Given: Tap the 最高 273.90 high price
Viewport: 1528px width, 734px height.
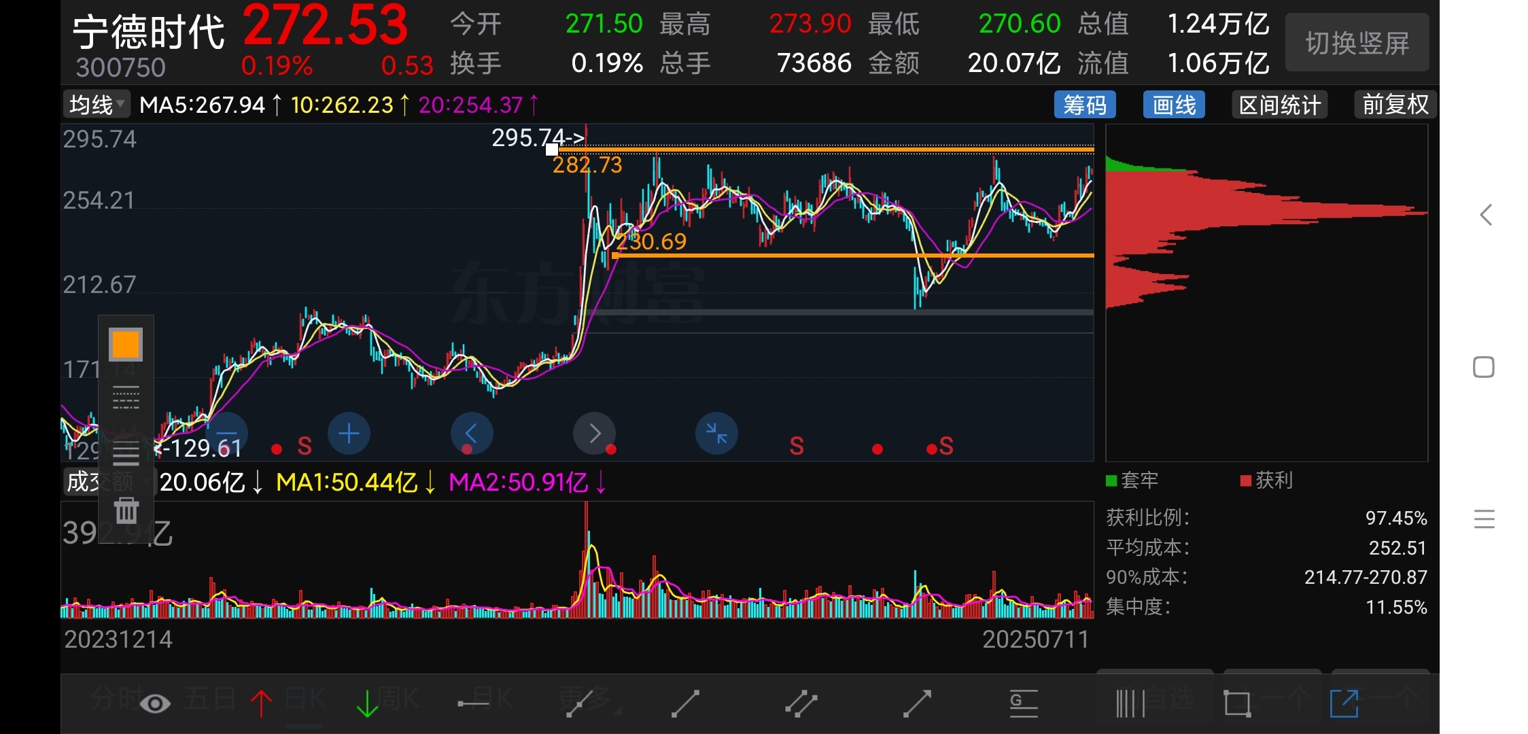Looking at the screenshot, I should point(810,24).
